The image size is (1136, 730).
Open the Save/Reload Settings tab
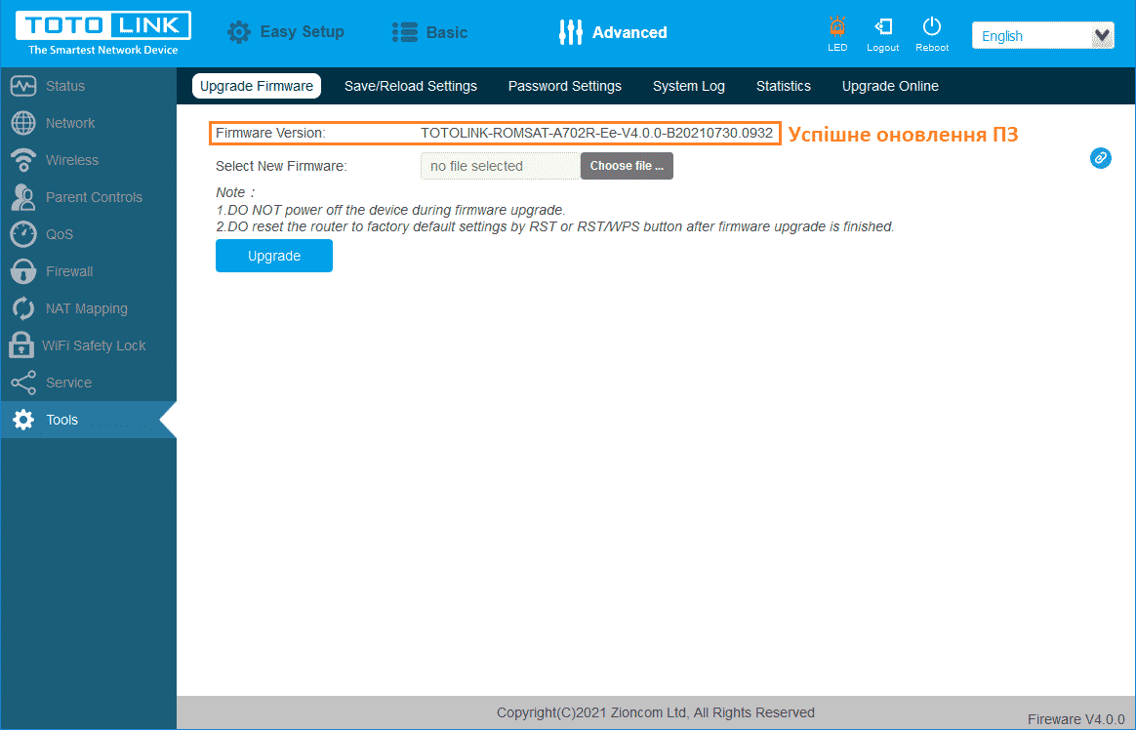[x=410, y=86]
